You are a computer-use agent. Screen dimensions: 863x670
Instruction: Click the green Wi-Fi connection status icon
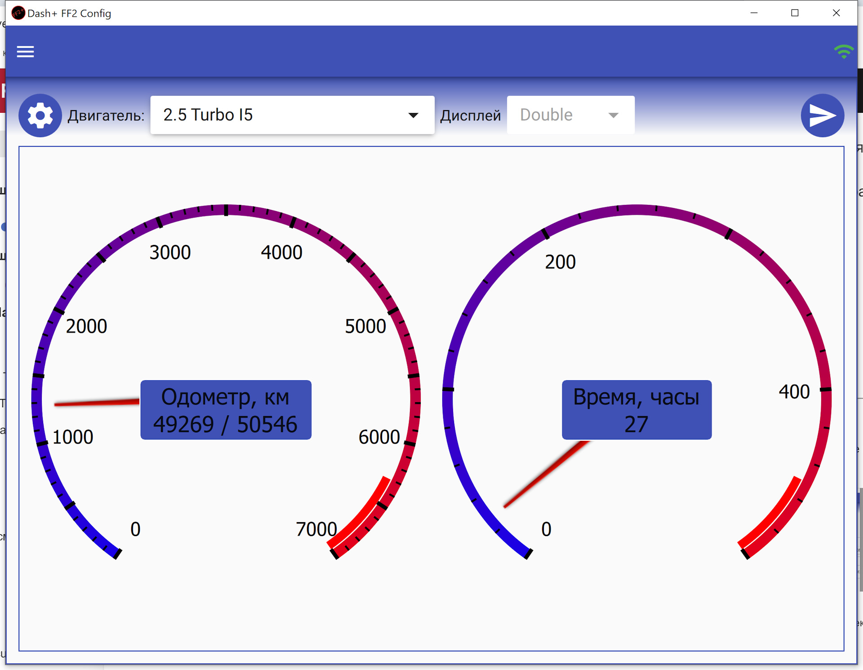coord(843,52)
